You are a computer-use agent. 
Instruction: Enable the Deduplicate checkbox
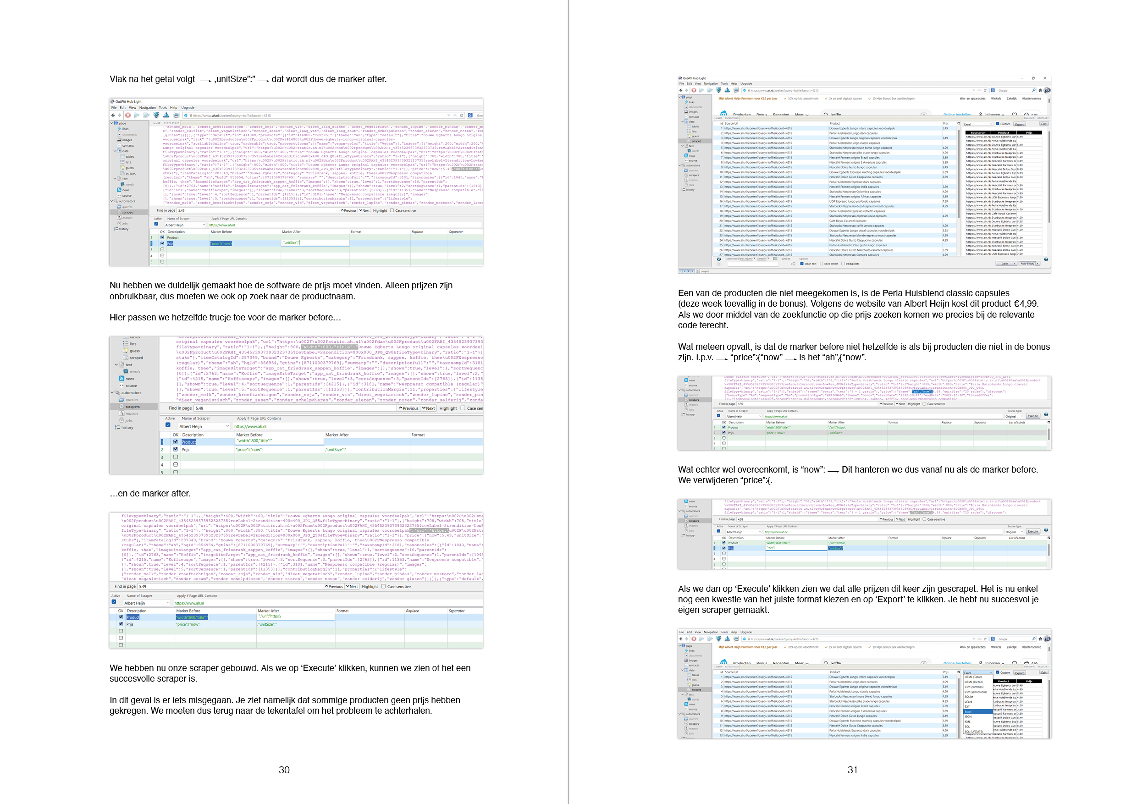click(843, 264)
